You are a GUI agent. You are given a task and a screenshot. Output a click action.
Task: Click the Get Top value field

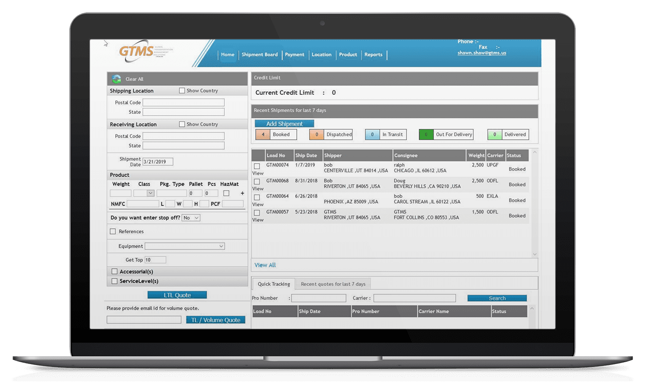pos(155,260)
